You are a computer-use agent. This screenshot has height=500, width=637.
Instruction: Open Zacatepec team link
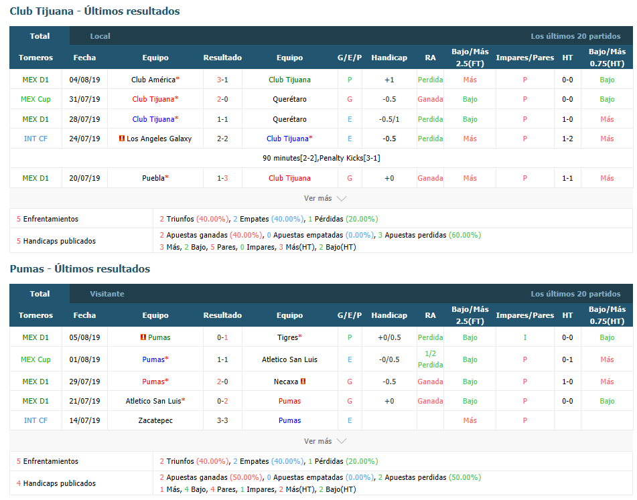tap(155, 420)
